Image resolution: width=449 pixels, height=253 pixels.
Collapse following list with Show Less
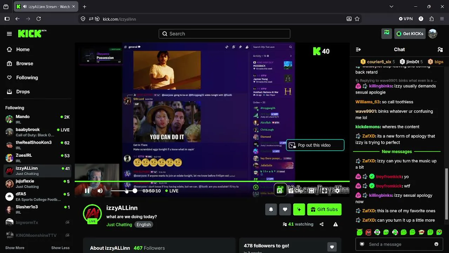click(x=60, y=248)
